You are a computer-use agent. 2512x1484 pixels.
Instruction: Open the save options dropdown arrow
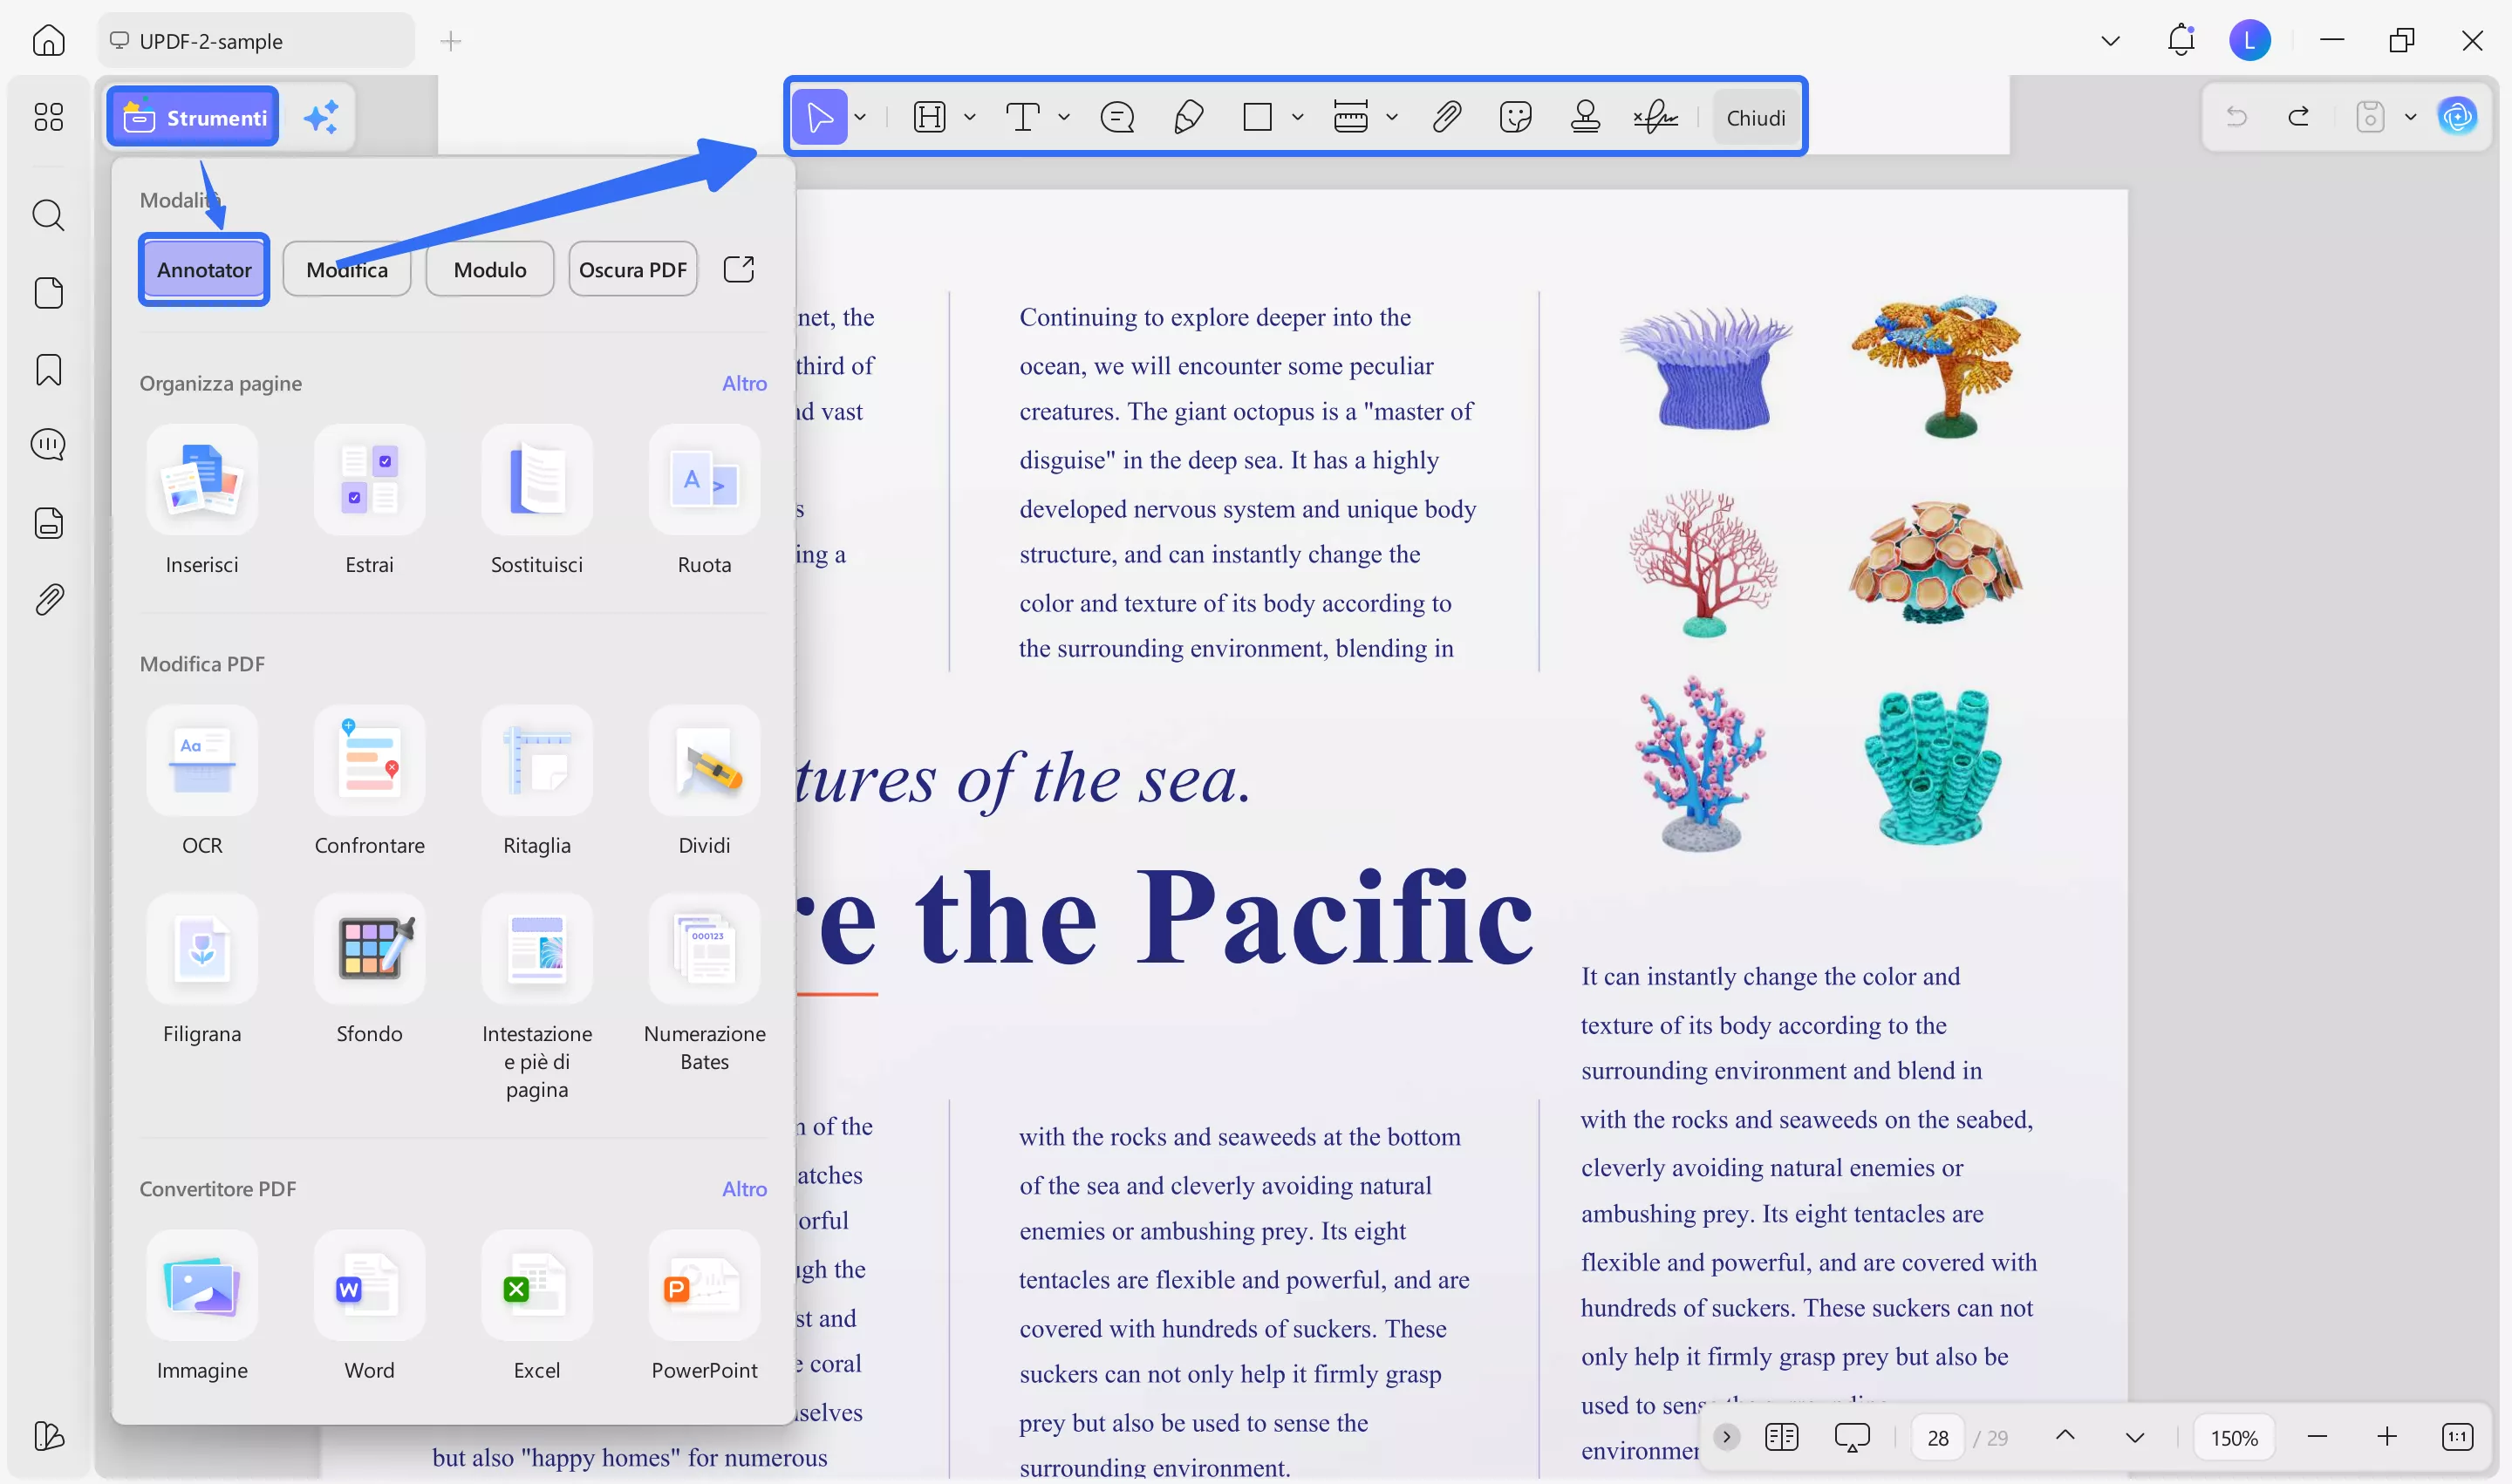2411,118
